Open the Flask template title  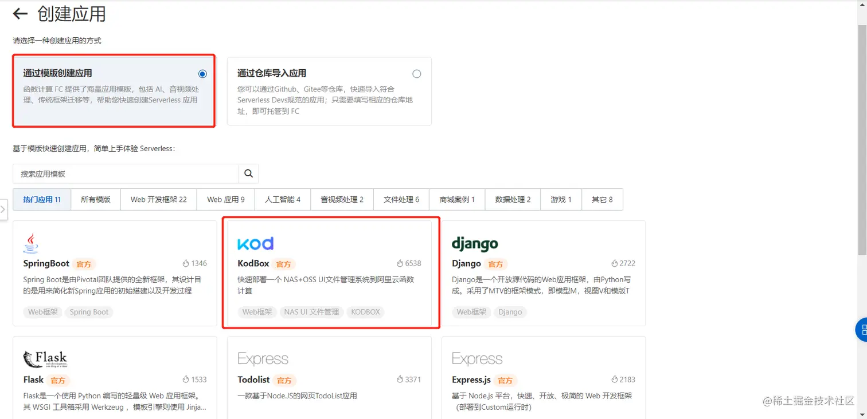tap(33, 380)
